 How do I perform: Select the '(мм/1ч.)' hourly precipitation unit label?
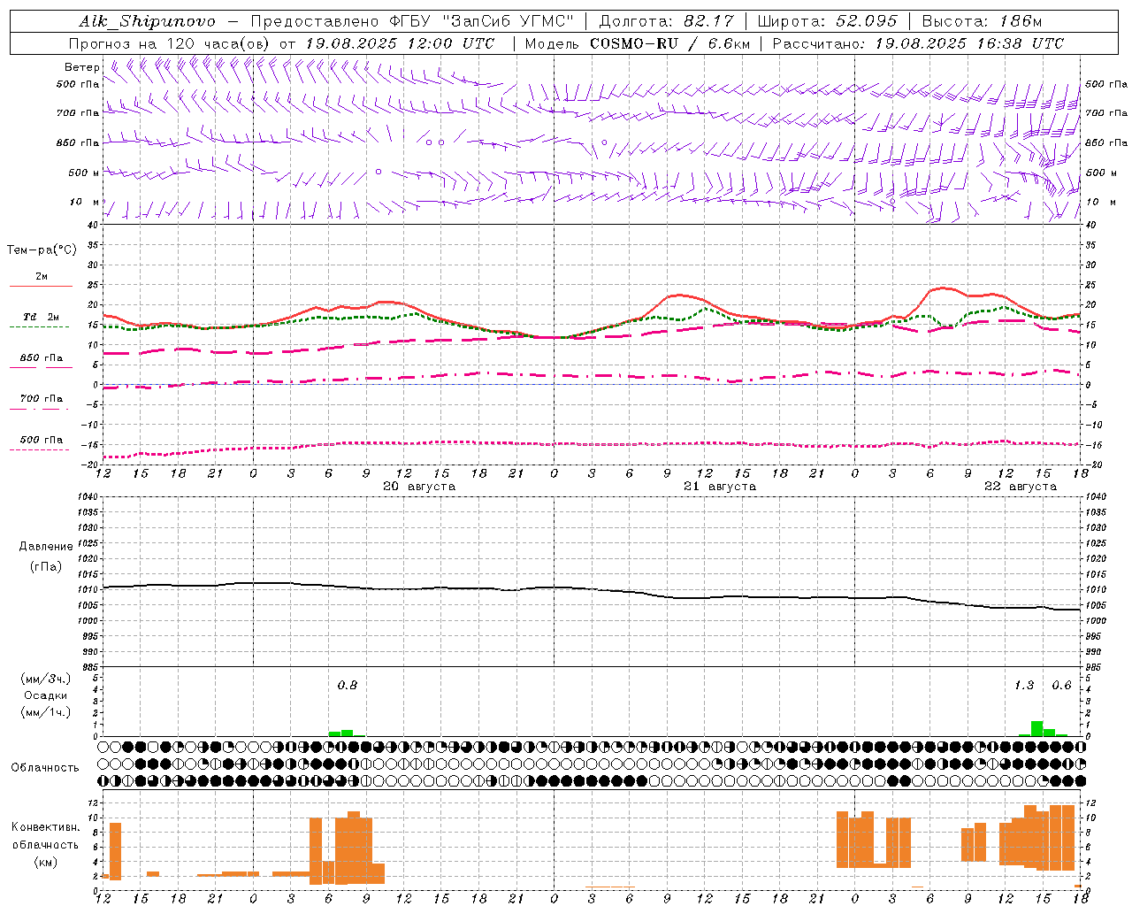click(45, 712)
